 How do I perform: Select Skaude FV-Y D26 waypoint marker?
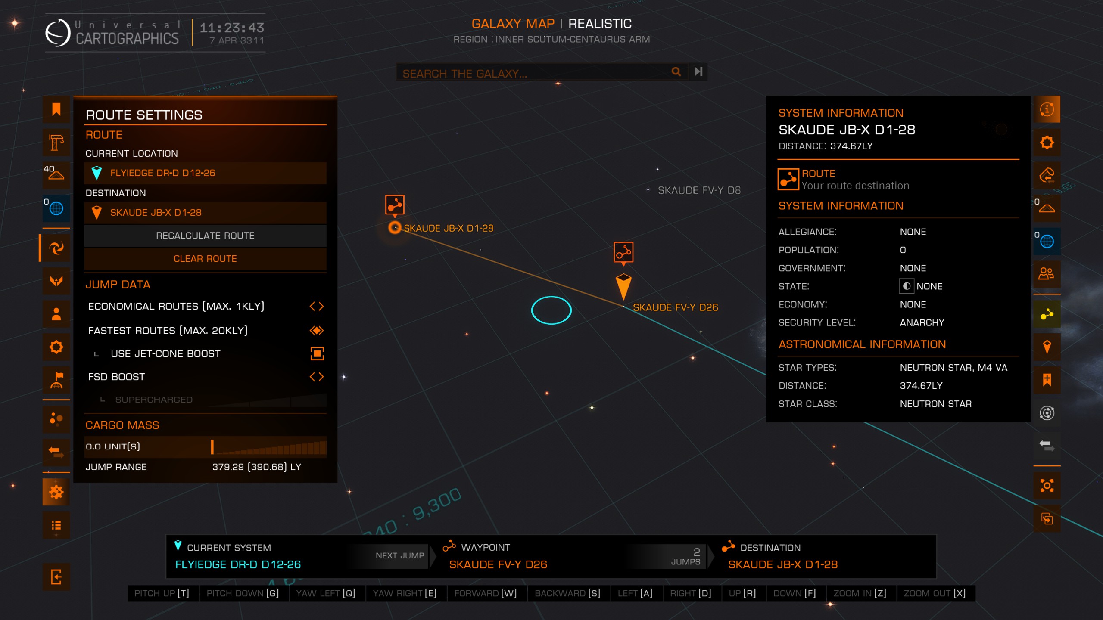(x=623, y=287)
